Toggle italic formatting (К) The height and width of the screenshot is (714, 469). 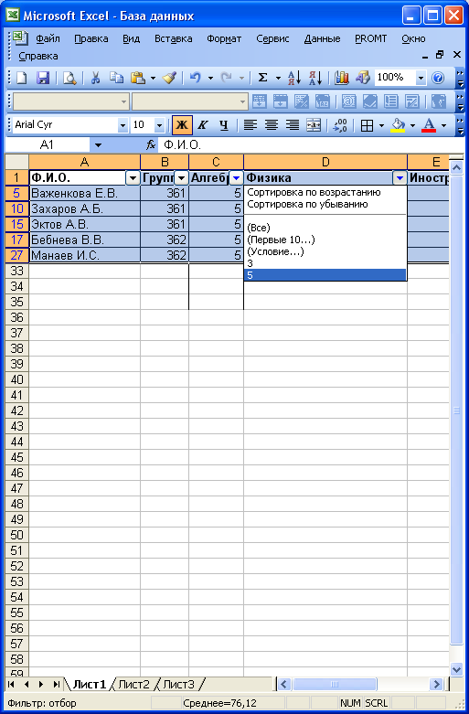(203, 124)
